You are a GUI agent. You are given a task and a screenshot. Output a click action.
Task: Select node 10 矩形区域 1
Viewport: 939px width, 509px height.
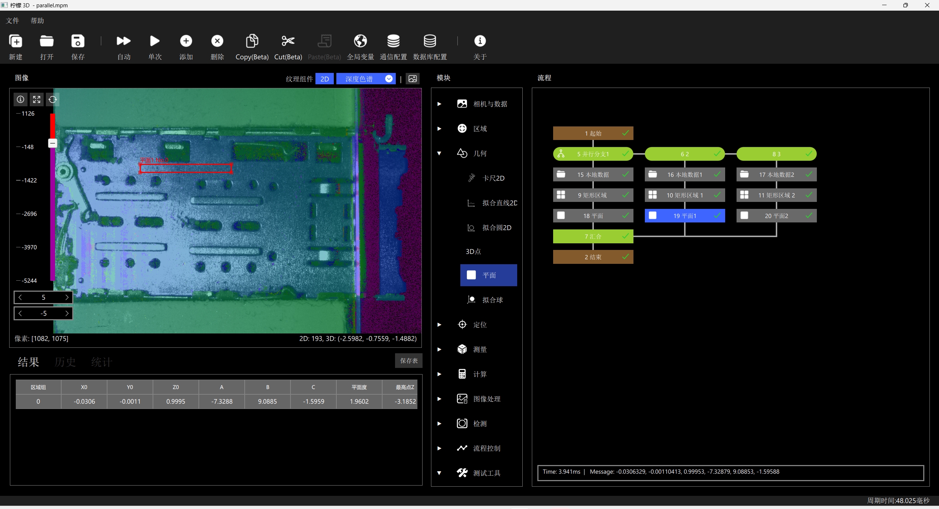685,195
